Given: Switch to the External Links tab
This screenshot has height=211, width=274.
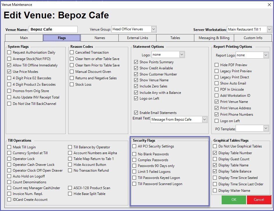Looking at the screenshot, I should point(137,38).
